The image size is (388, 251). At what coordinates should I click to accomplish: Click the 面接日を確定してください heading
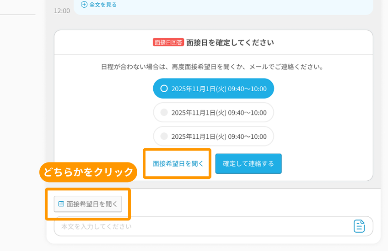(230, 42)
